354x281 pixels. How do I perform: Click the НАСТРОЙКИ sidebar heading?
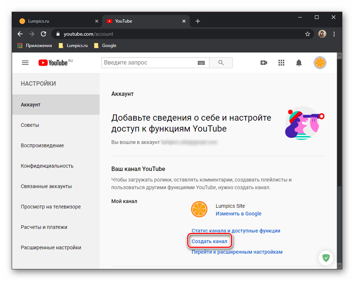[38, 84]
